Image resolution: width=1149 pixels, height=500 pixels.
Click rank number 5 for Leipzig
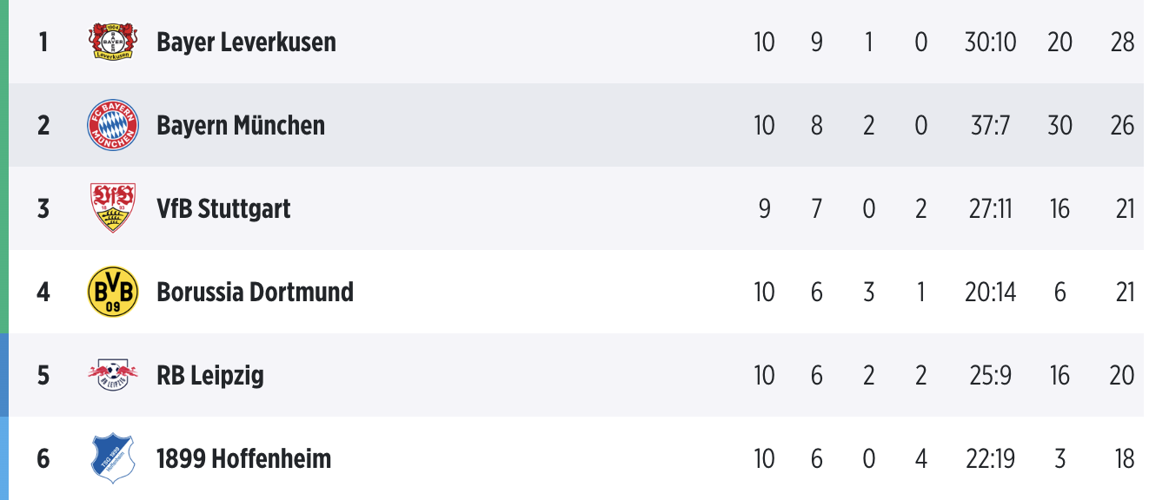coord(43,375)
